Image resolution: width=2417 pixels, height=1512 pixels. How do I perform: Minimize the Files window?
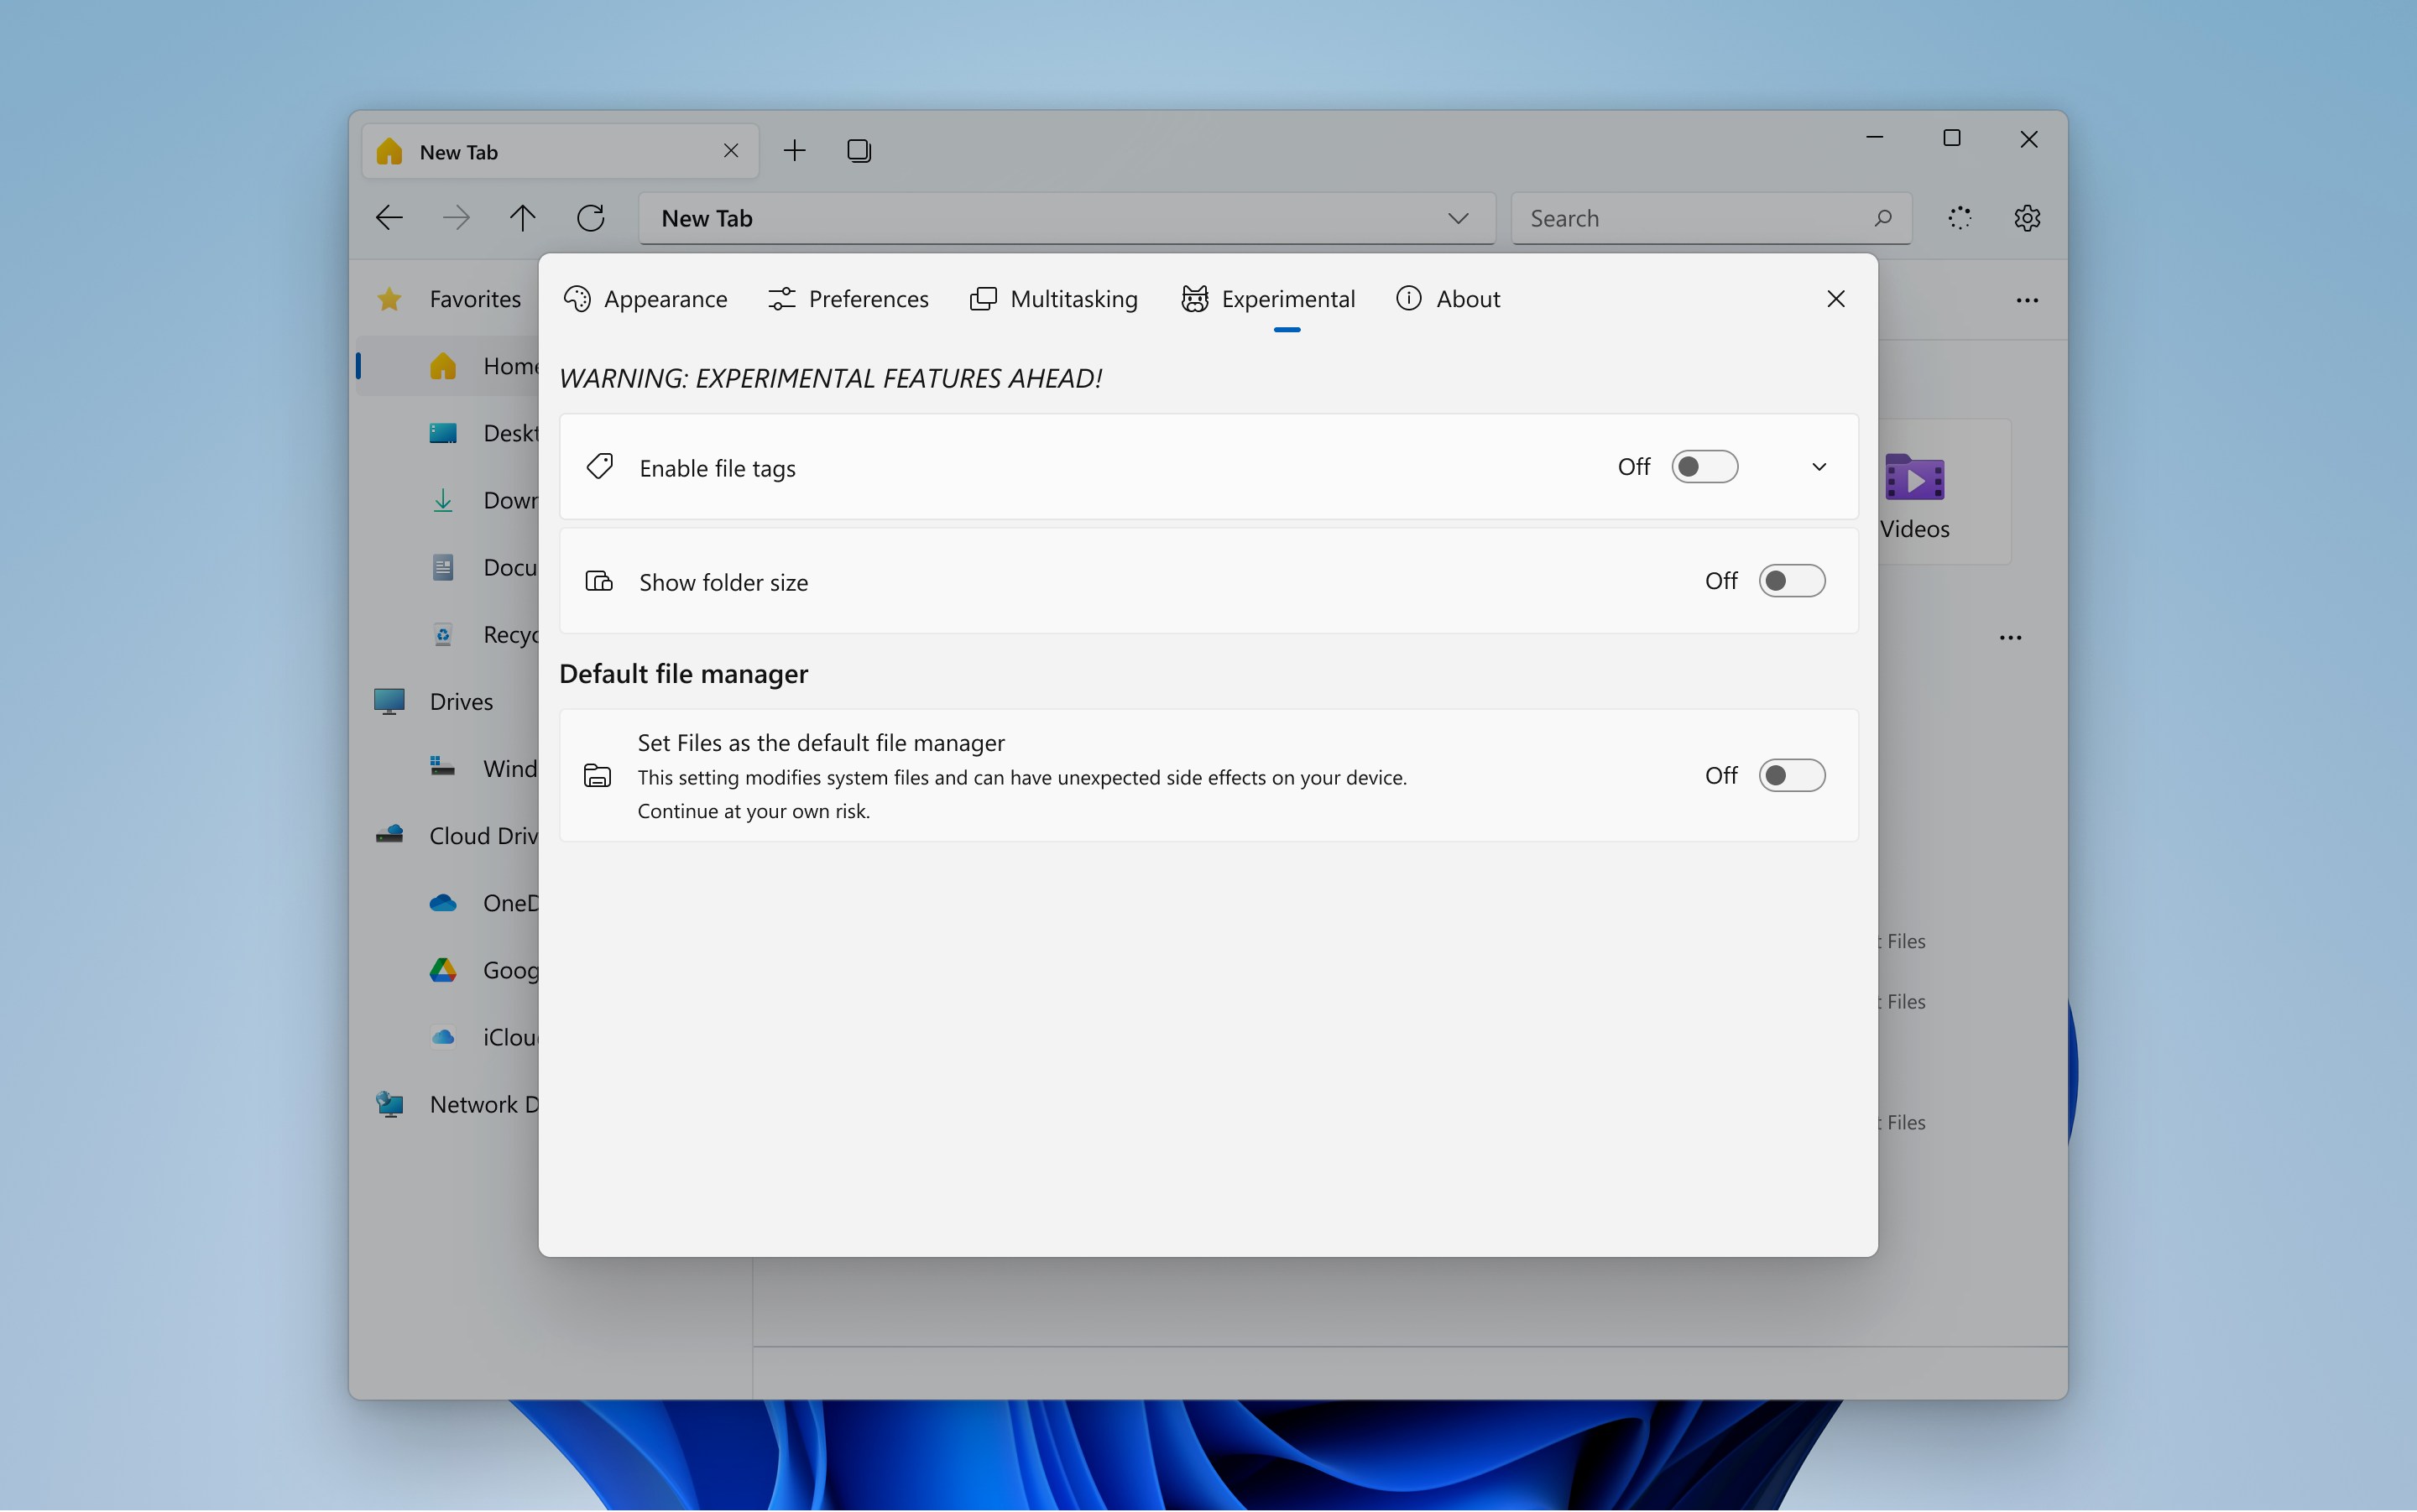(1875, 138)
